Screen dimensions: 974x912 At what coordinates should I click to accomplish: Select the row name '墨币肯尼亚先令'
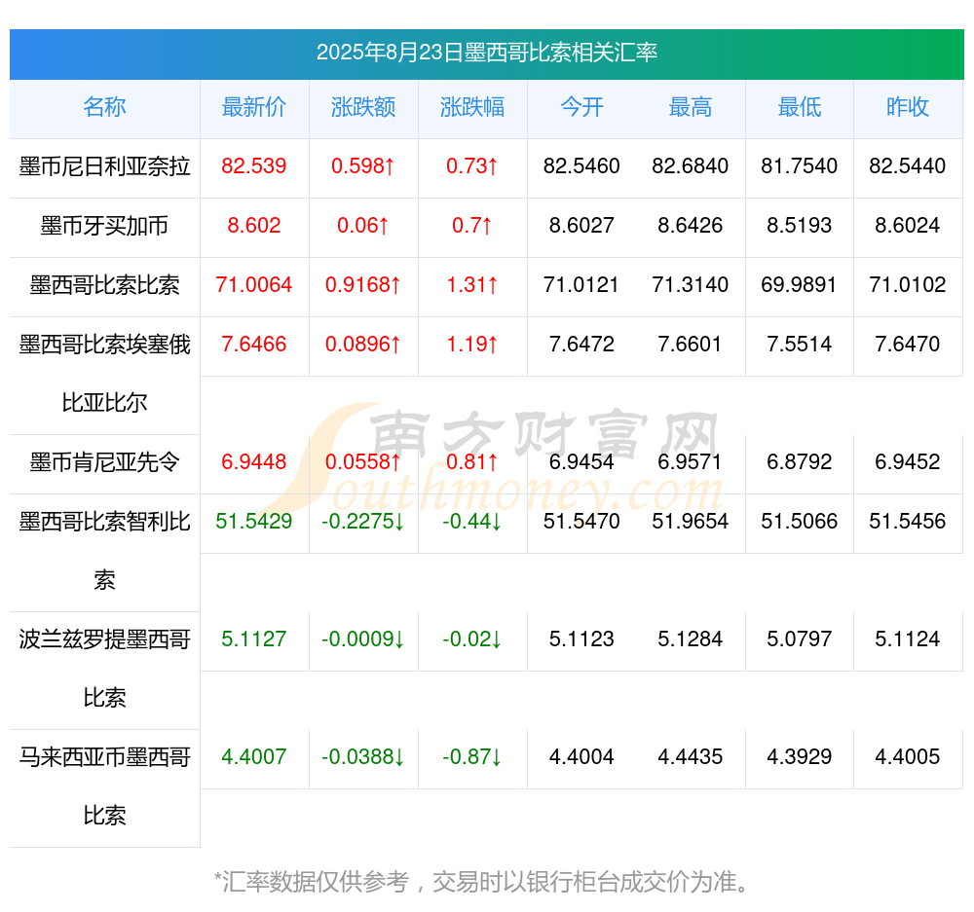click(104, 462)
